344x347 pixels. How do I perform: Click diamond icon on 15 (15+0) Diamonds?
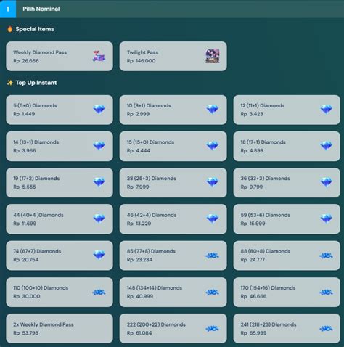pos(213,146)
